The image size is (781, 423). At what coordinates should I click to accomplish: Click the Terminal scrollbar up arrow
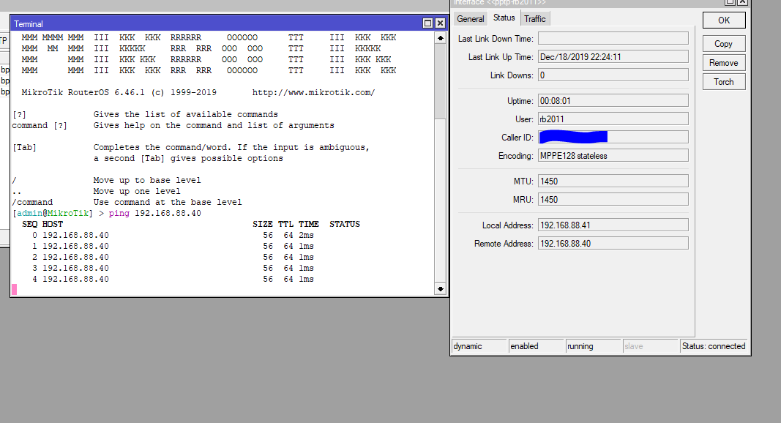441,38
